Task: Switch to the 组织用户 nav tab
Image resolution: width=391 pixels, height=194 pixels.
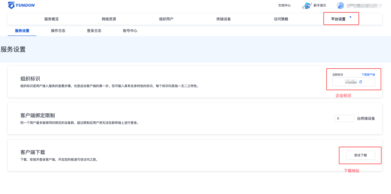Action: pyautogui.click(x=166, y=19)
